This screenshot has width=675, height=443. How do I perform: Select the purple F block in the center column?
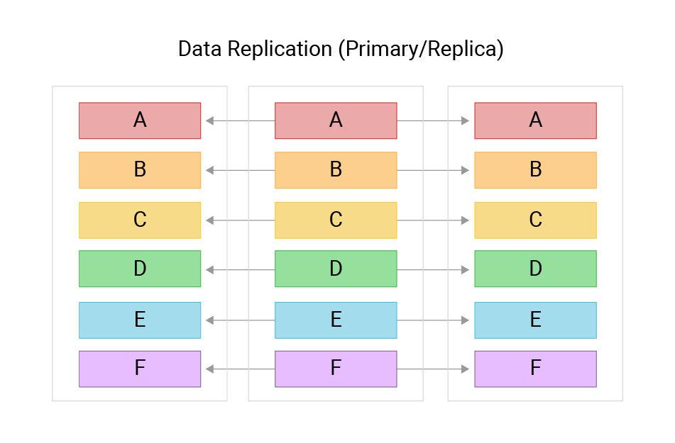(336, 369)
